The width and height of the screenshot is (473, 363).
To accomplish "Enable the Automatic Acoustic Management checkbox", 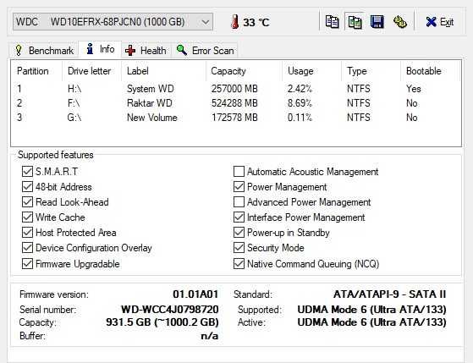I will pos(239,172).
